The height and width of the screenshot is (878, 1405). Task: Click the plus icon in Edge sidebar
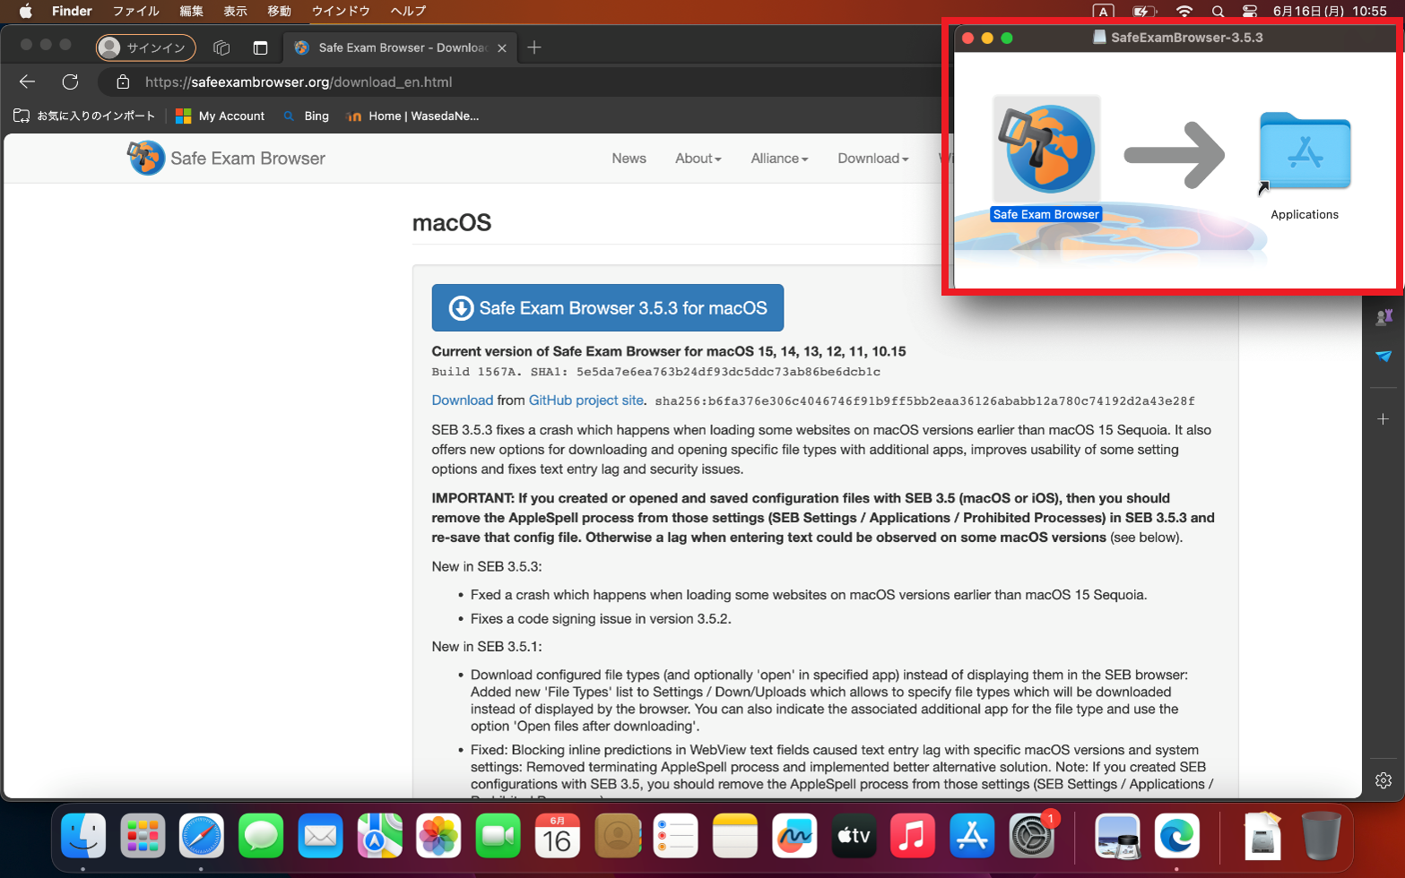[1383, 418]
